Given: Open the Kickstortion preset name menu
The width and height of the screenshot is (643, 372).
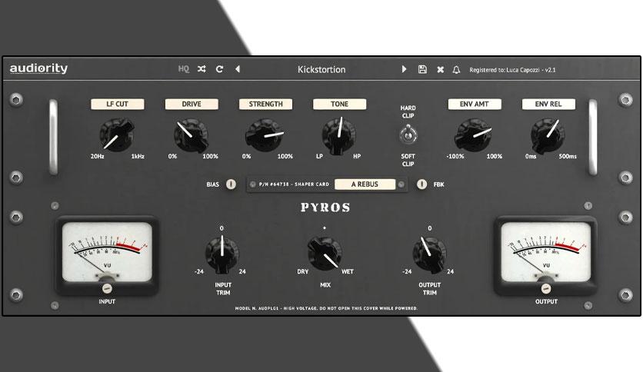Looking at the screenshot, I should (x=321, y=70).
